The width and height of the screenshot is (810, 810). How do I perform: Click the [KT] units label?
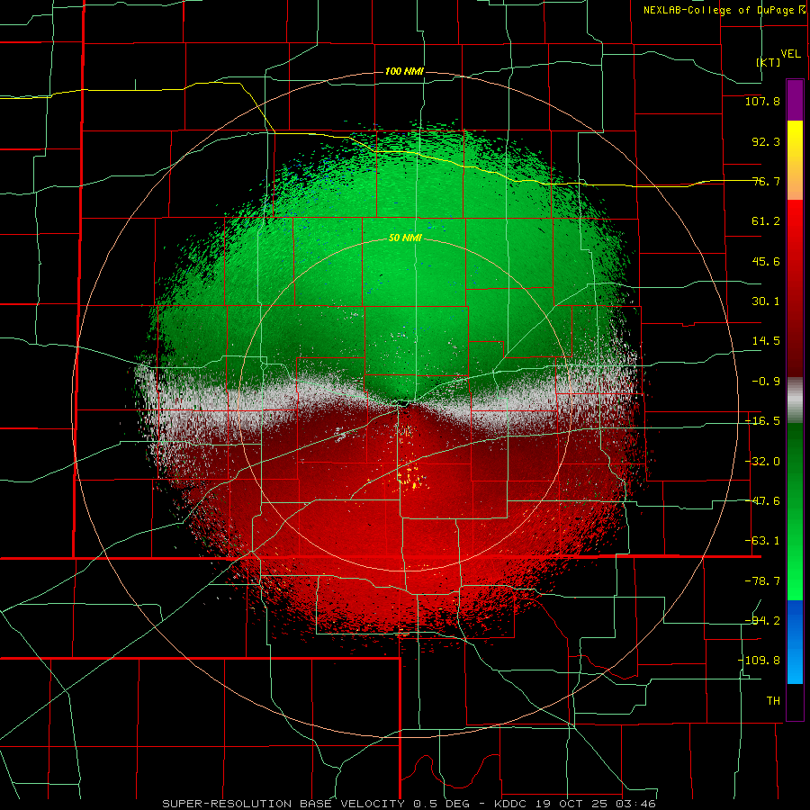pos(769,62)
